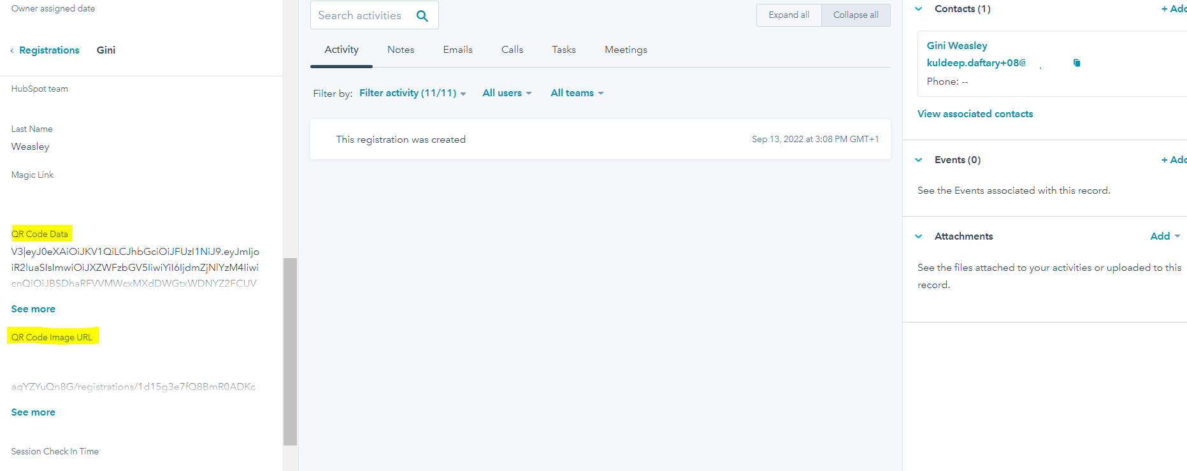This screenshot has width=1187, height=471.
Task: Switch to the Activity tab
Action: [x=342, y=50]
